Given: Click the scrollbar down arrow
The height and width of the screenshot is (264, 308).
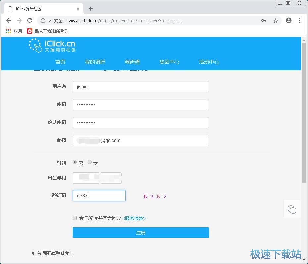Looking at the screenshot, I should [x=304, y=259].
